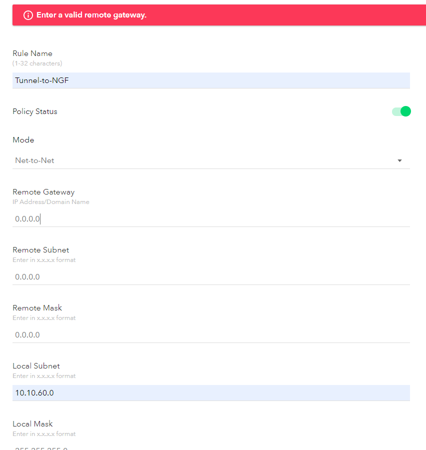Image resolution: width=426 pixels, height=450 pixels.
Task: Click the 'Enter a valid remote gateway' alert
Action: tap(91, 15)
